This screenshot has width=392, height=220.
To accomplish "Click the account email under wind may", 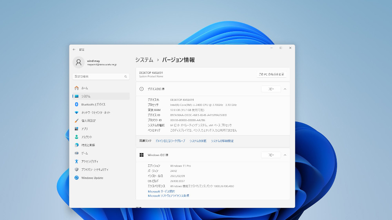I will [102, 64].
